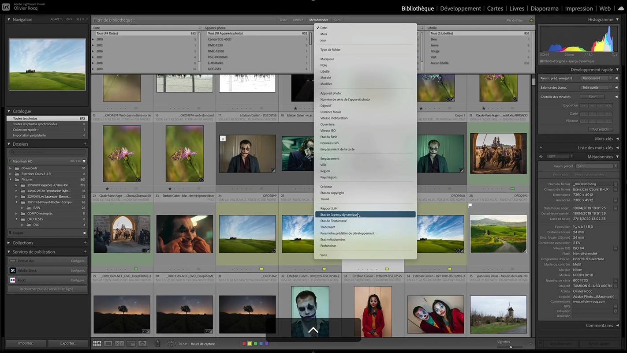This screenshot has width=627, height=353.
Task: Select the _ORO2993 Tuscany road thumbnail
Action: click(498, 233)
